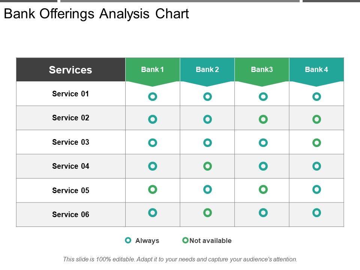Select the Service 01 circle under Bank3

coord(263,97)
